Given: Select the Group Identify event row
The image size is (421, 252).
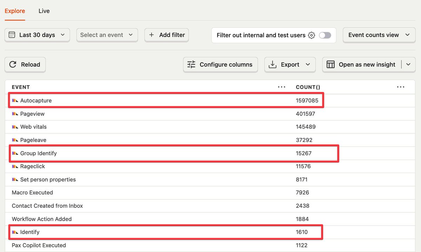Looking at the screenshot, I should click(210, 153).
